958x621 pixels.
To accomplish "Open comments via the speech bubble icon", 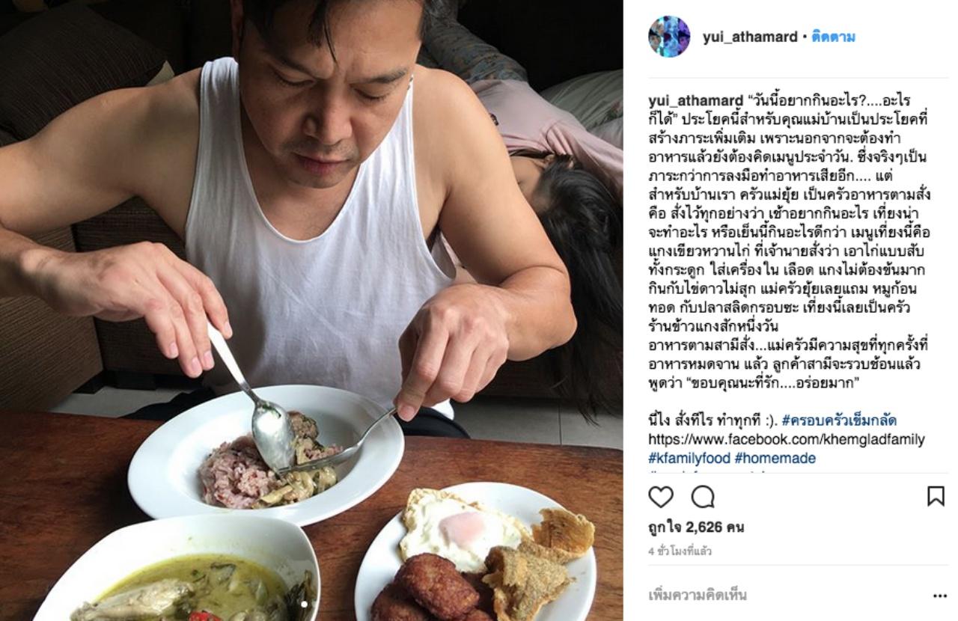I will coord(702,497).
